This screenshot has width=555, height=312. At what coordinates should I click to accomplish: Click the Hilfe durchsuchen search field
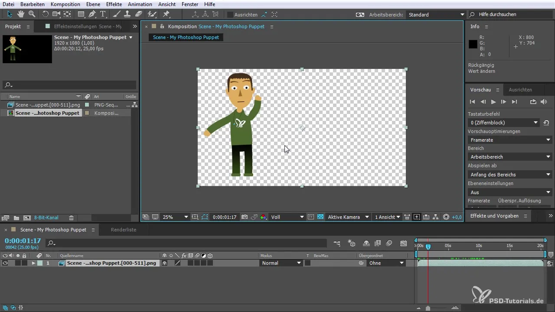click(x=511, y=14)
